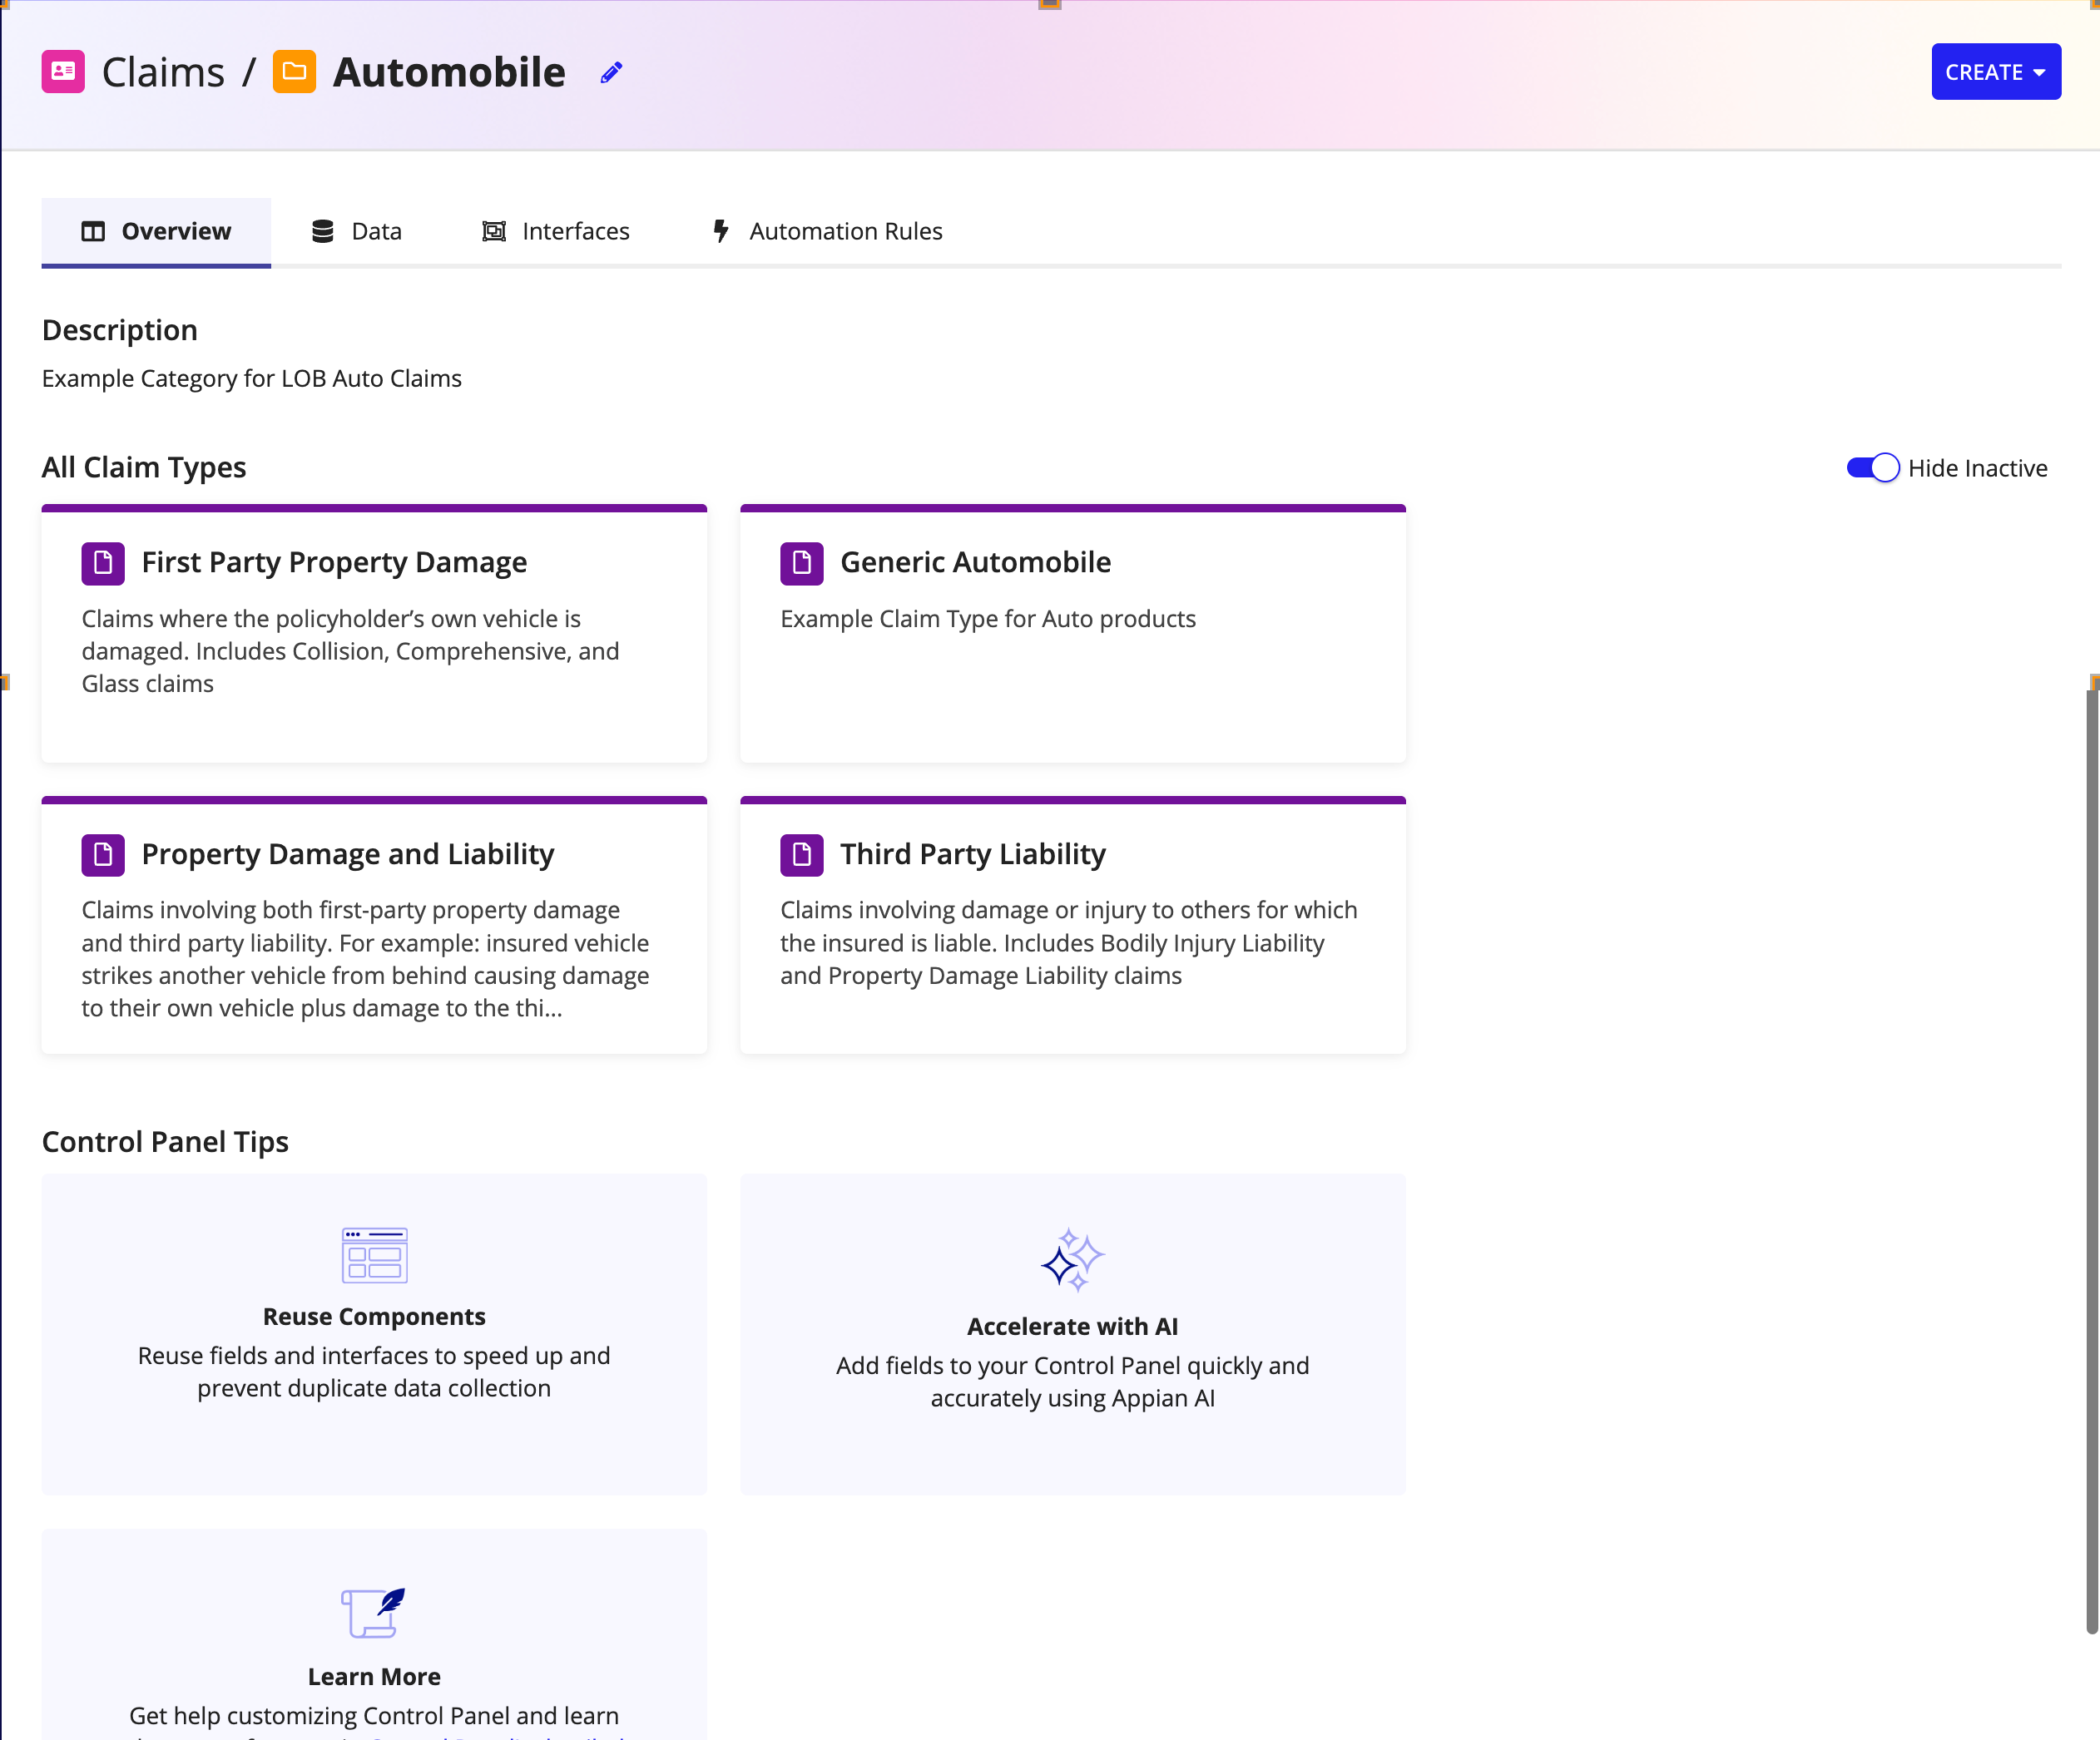Click the Generic Automobile document icon
This screenshot has height=1740, width=2100.
[x=802, y=564]
